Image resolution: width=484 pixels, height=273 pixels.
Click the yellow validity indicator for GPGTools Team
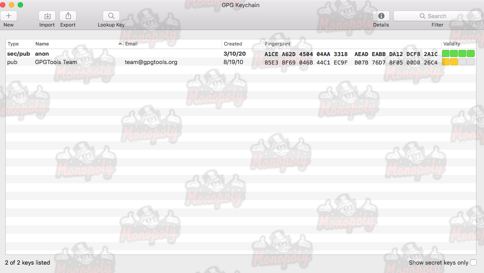point(450,62)
